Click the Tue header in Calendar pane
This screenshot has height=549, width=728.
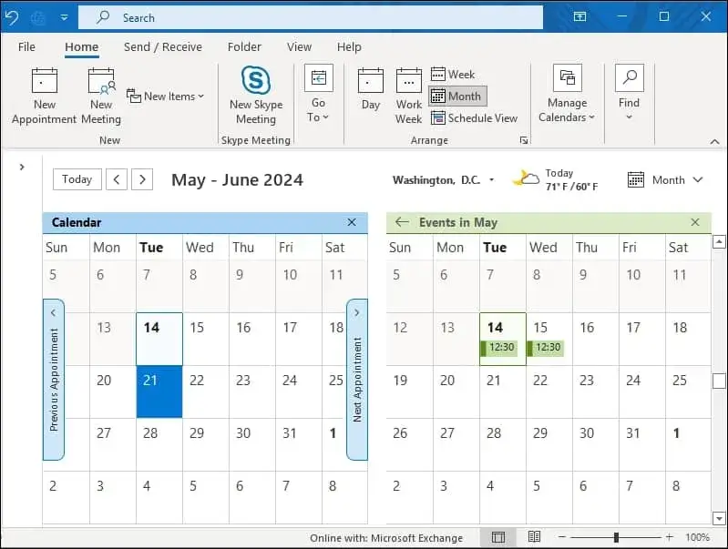coord(151,248)
